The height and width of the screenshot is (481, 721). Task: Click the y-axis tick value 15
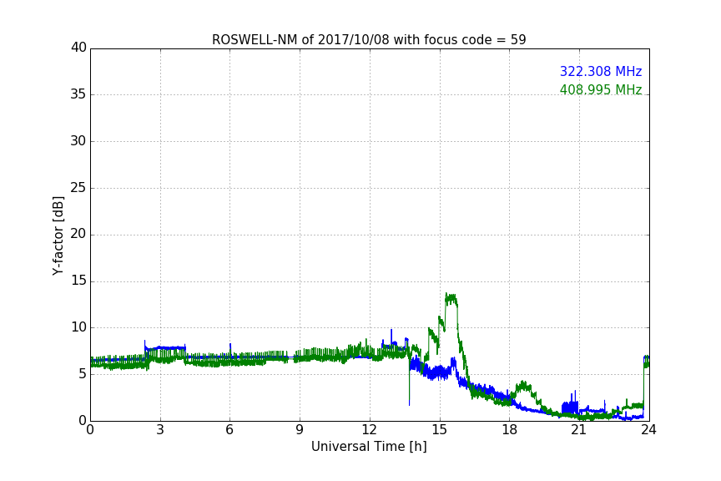78,281
